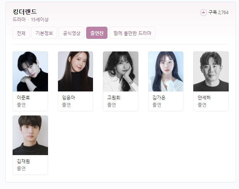Click the 임윤아 cast photo
Image resolution: width=239 pixels, height=189 pixels.
tap(75, 72)
